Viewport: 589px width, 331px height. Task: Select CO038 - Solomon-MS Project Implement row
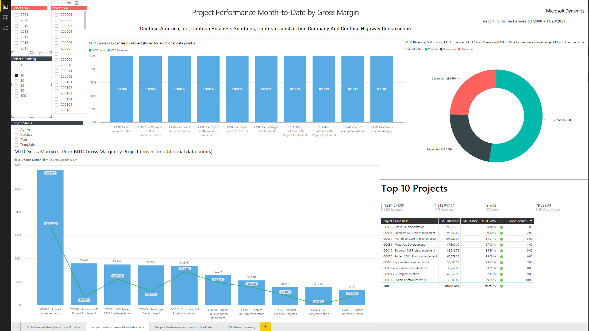(457, 233)
